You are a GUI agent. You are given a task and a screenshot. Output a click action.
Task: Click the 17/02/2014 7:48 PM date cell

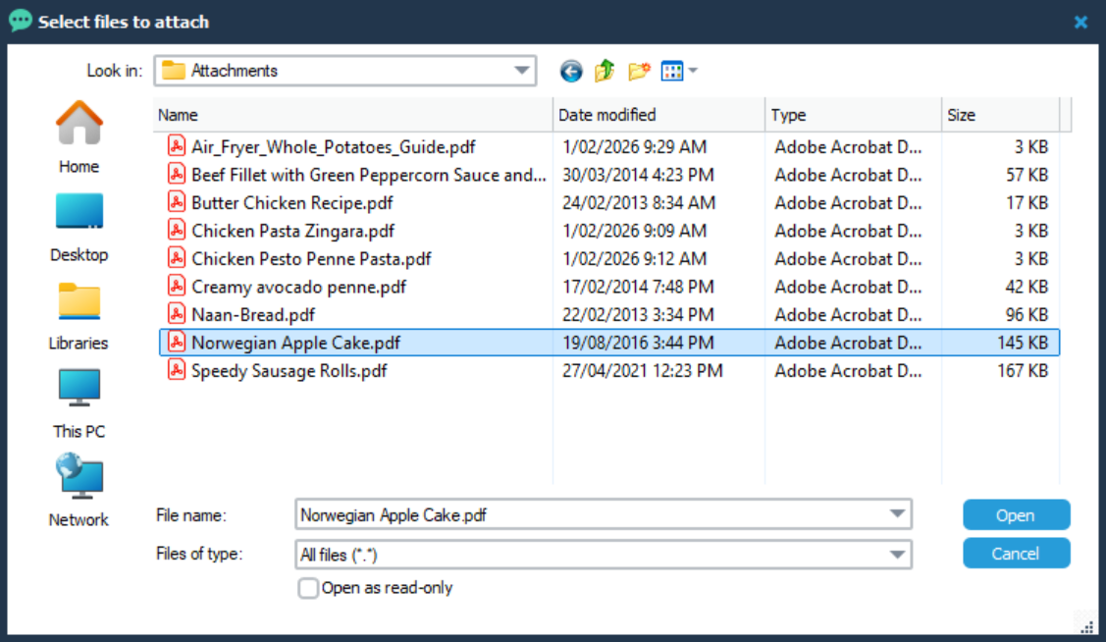click(638, 287)
